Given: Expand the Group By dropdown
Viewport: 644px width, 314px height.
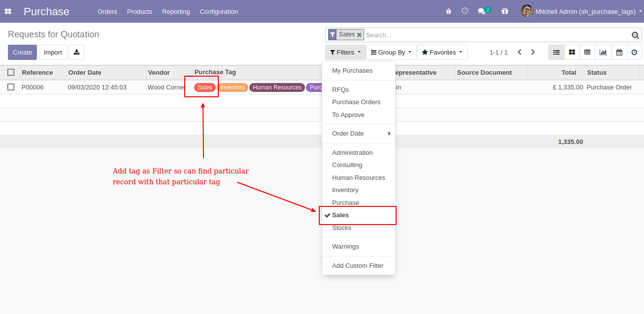Looking at the screenshot, I should click(x=391, y=52).
